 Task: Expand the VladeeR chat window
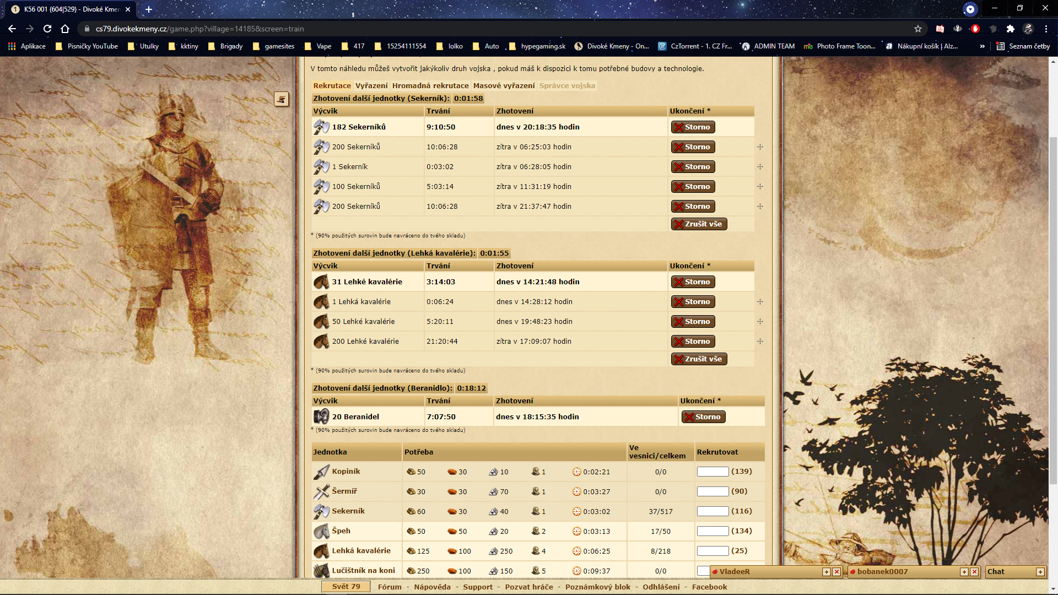[827, 572]
